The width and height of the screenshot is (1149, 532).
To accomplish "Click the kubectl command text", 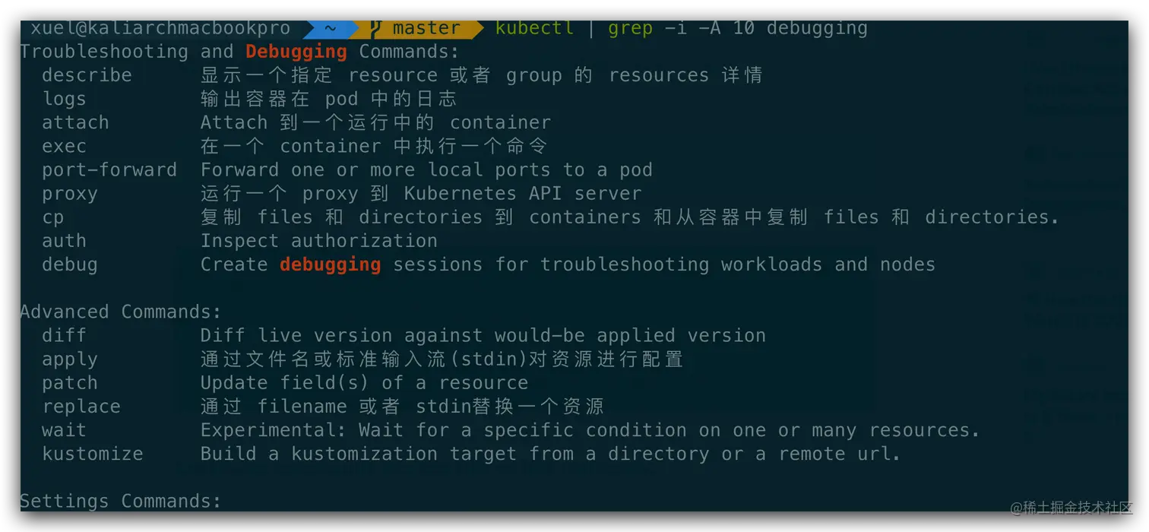I will pyautogui.click(x=535, y=28).
